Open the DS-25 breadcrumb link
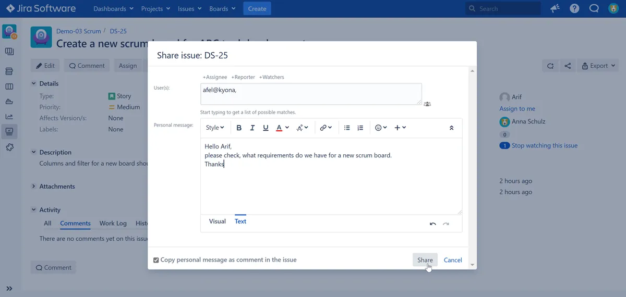This screenshot has width=626, height=297. (x=118, y=31)
